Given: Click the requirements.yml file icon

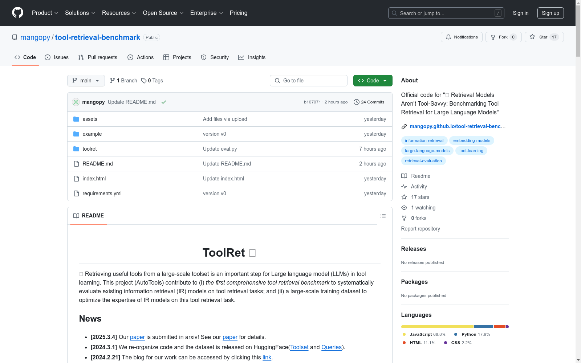Looking at the screenshot, I should point(76,193).
